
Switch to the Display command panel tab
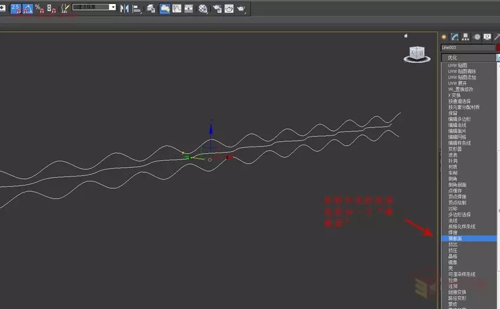pyautogui.click(x=487, y=37)
